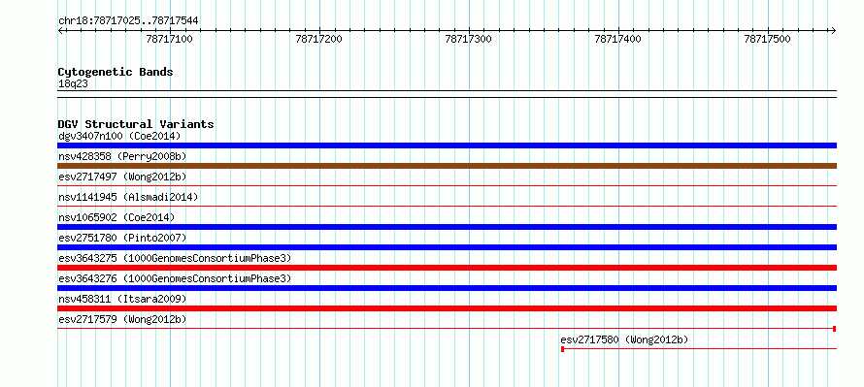Click the chr18:78717025..78717544 region label
Screen dimensions: 864x387
(128, 21)
